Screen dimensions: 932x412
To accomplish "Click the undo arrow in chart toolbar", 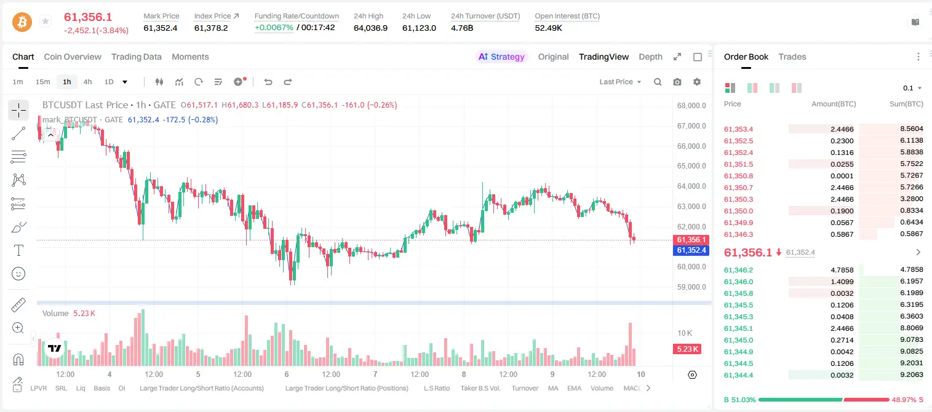I will [268, 82].
